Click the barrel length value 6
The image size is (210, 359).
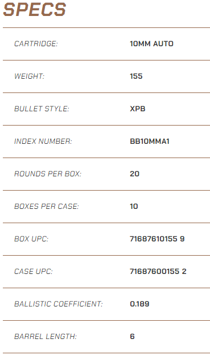pyautogui.click(x=132, y=336)
